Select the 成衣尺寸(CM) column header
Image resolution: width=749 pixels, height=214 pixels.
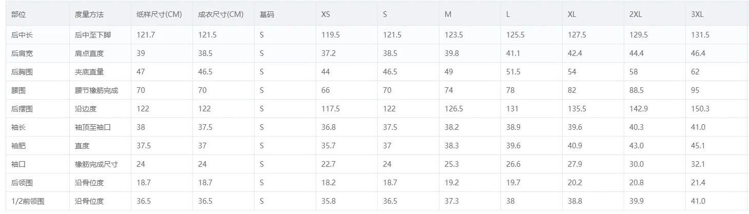(x=221, y=14)
